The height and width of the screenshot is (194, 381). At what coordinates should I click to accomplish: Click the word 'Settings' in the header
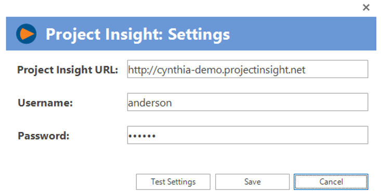pos(199,34)
